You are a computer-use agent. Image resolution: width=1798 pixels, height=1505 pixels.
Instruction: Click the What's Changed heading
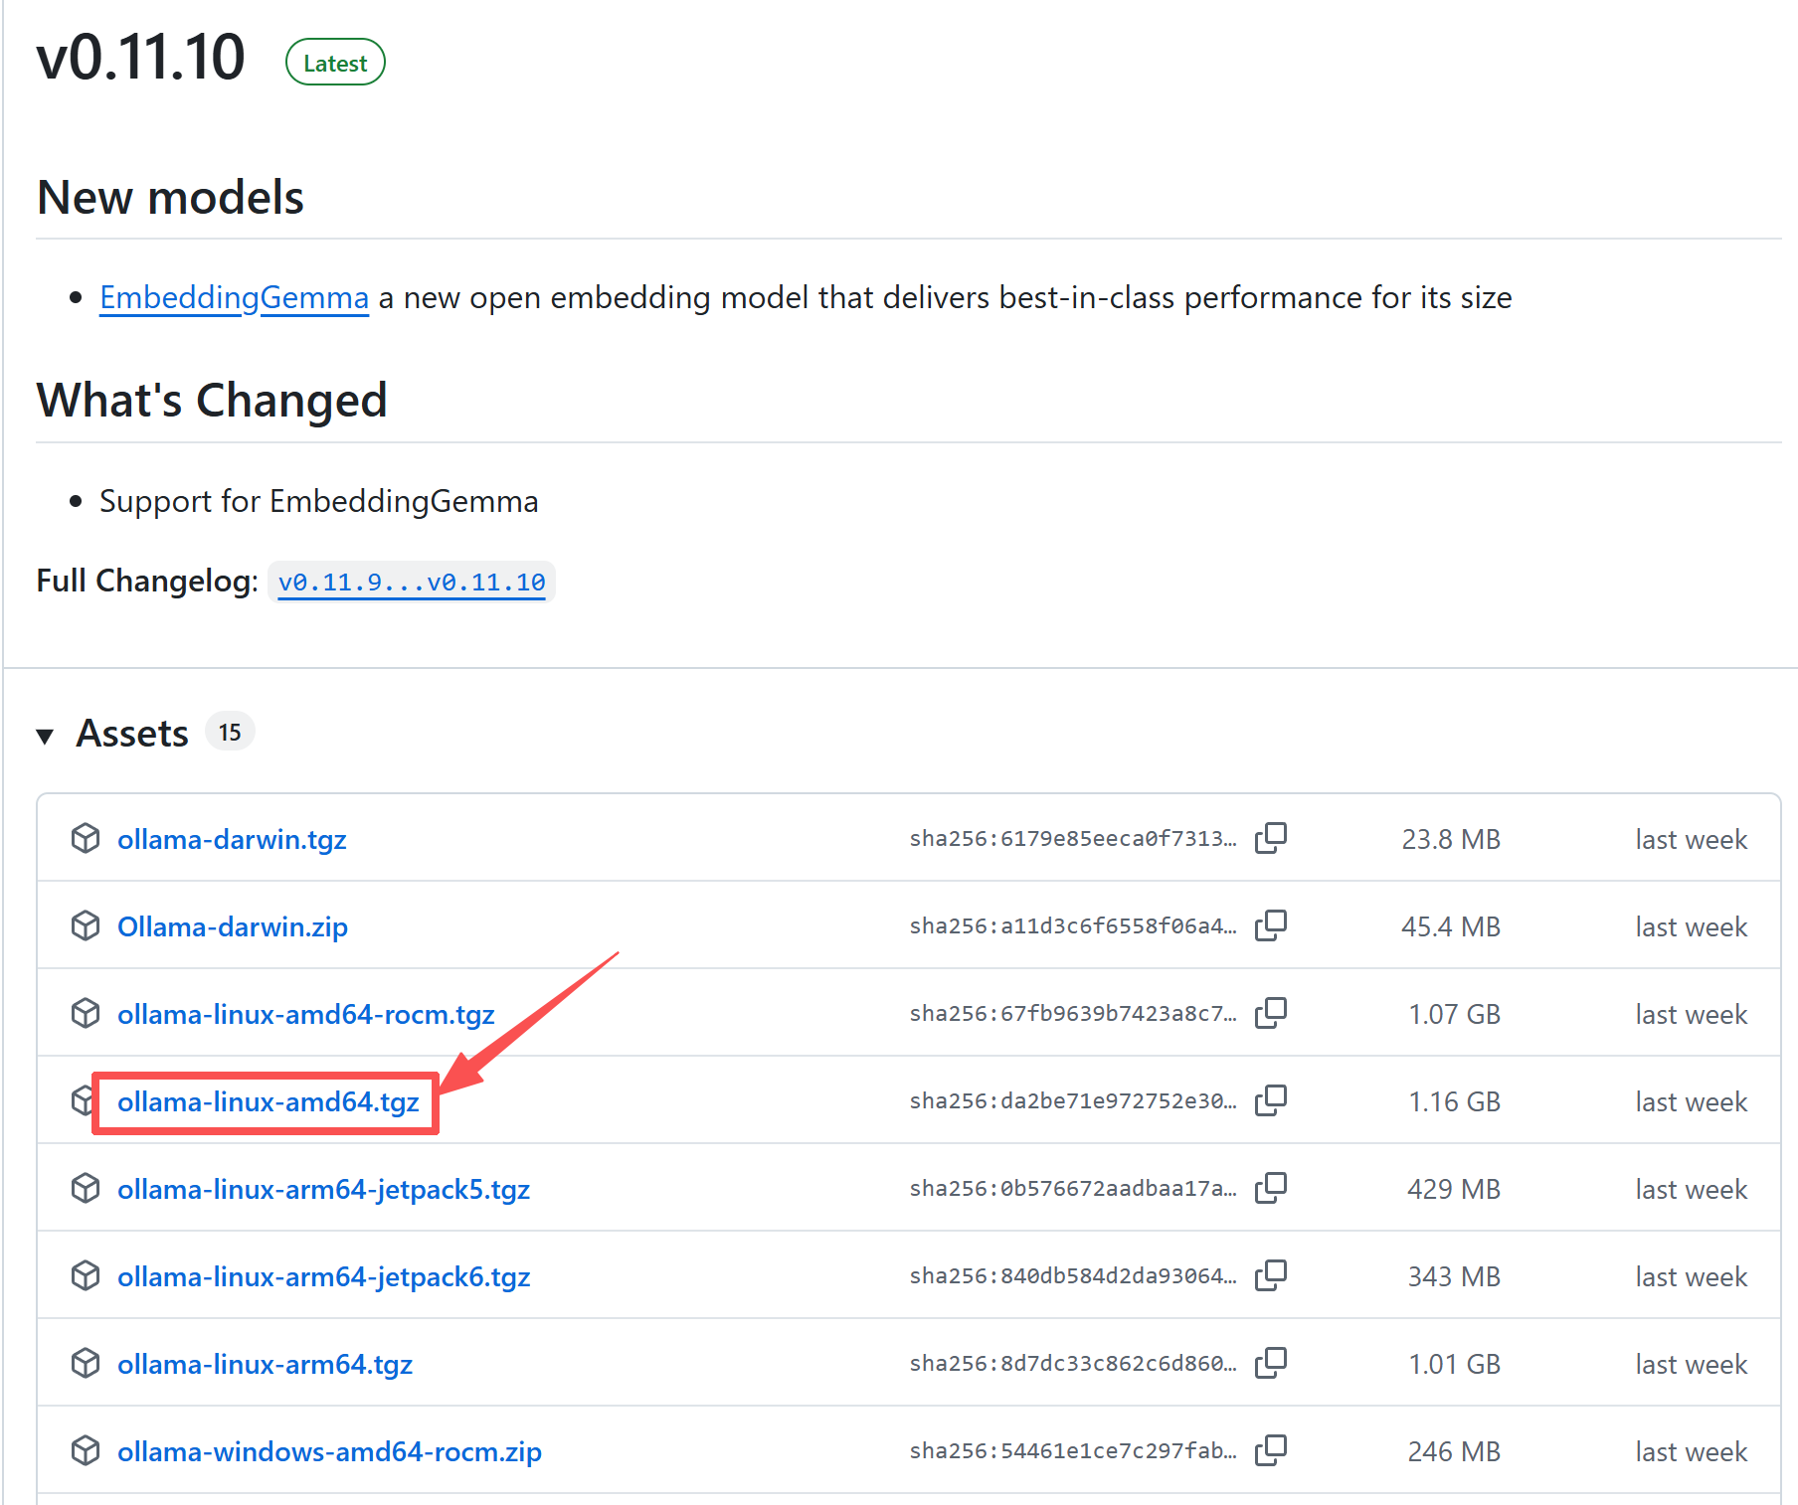pos(212,400)
